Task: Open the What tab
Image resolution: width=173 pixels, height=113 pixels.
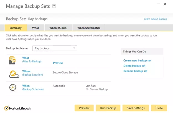Action: click(x=35, y=28)
